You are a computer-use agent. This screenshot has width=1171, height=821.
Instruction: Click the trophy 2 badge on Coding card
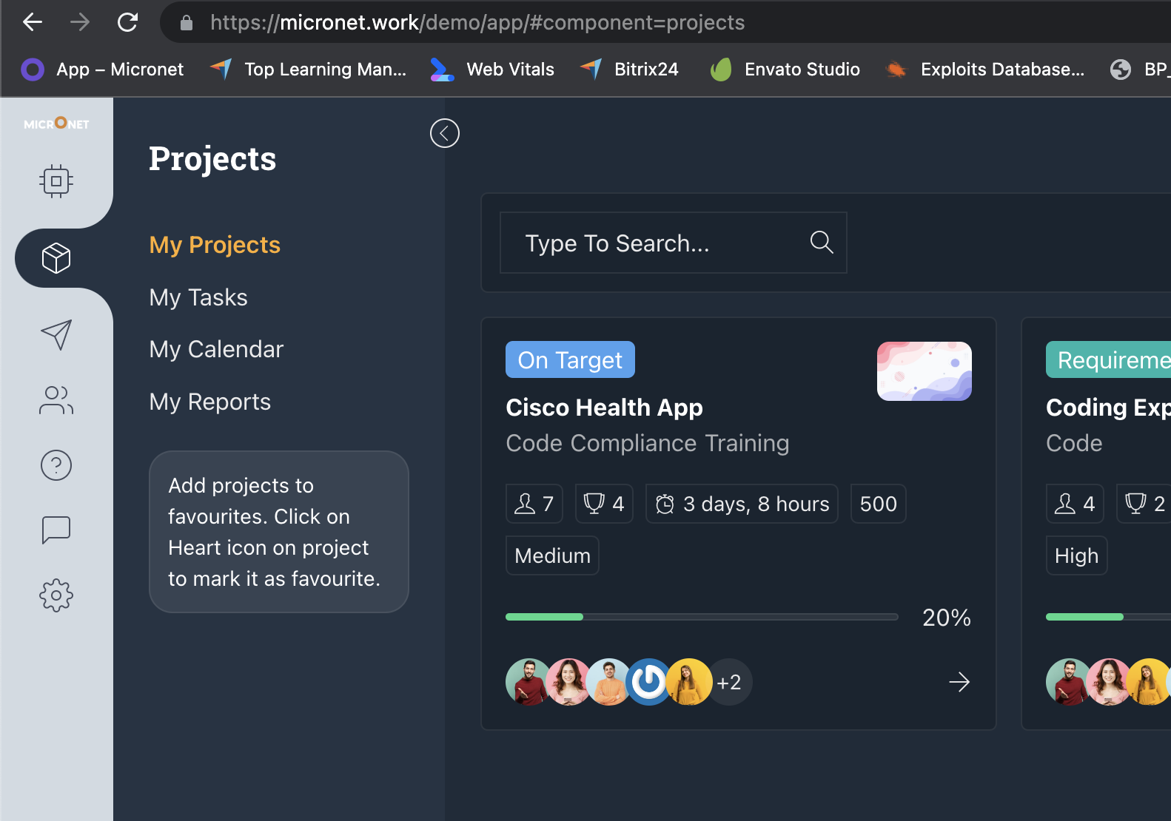pyautogui.click(x=1144, y=504)
